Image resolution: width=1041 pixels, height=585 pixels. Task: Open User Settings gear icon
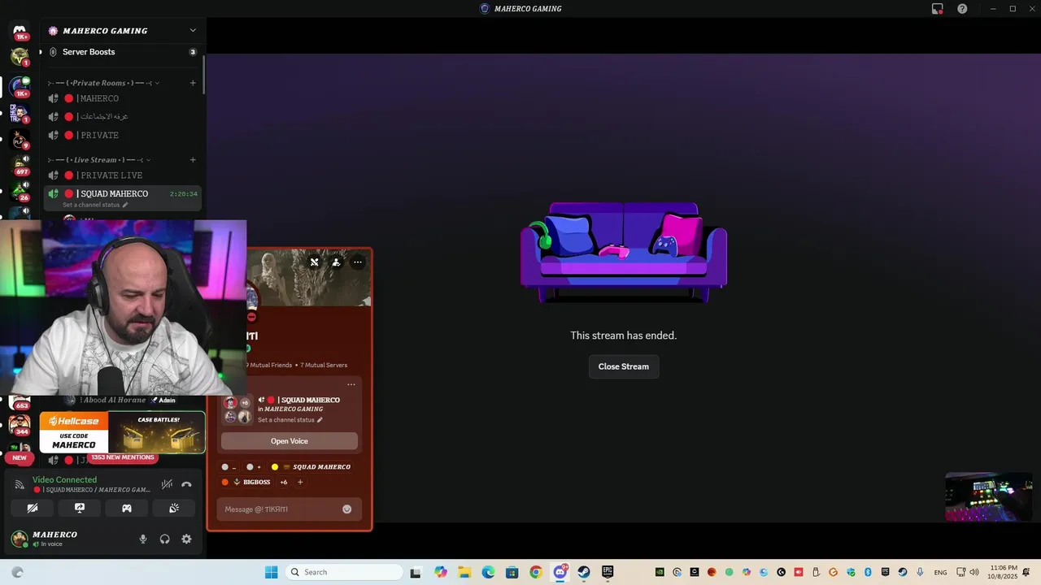point(186,539)
